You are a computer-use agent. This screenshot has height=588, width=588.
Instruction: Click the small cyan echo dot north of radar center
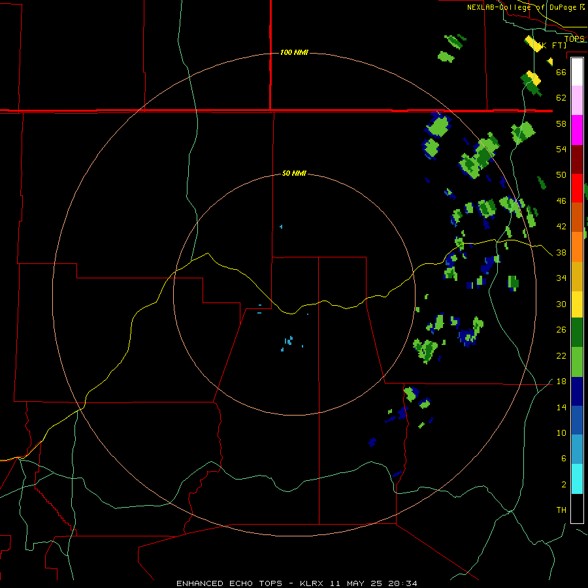pyautogui.click(x=281, y=227)
